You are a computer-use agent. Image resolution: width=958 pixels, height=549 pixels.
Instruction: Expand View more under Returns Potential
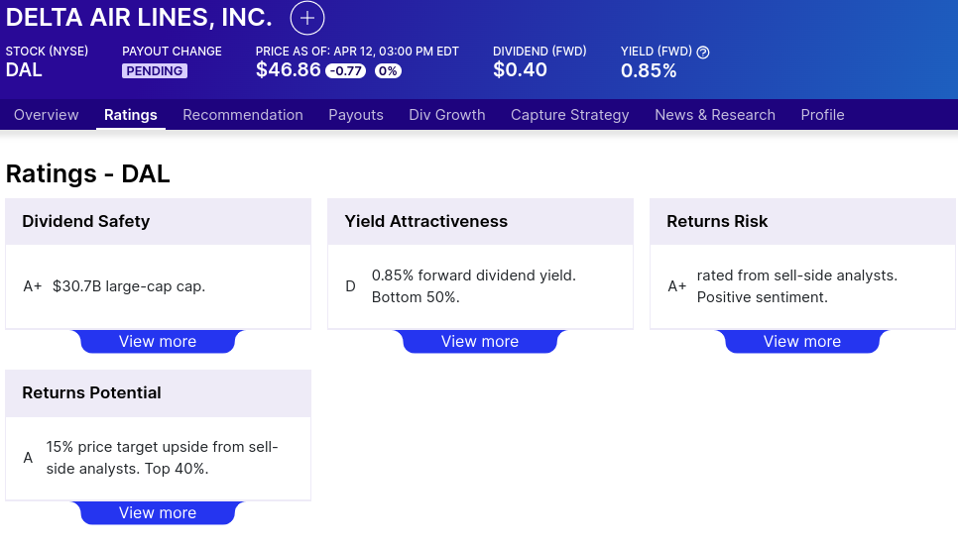pos(158,513)
